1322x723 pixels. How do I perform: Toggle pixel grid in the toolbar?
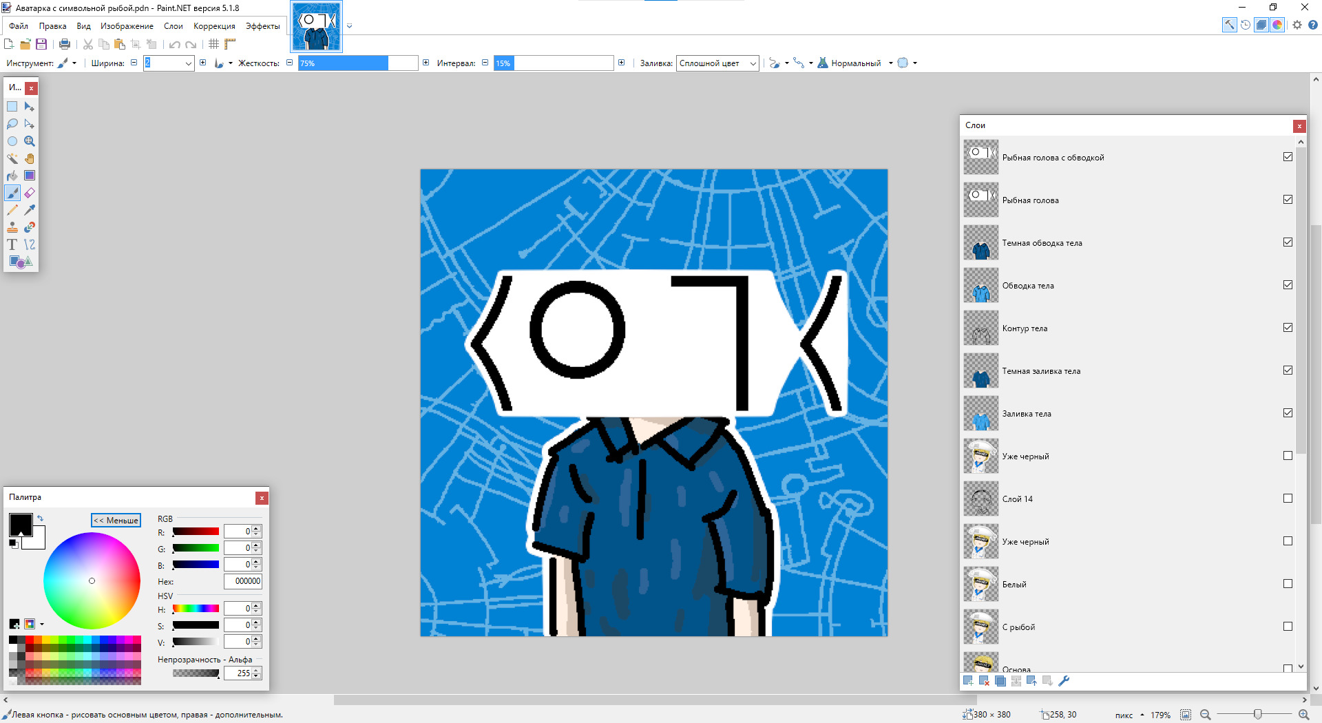click(x=213, y=44)
